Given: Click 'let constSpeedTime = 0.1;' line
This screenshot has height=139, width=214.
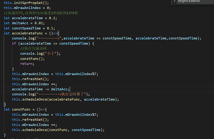Looking at the screenshot, I should pyautogui.click(x=29, y=28).
